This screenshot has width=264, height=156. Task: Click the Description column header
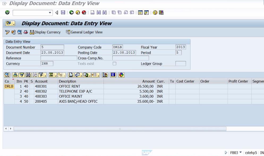click(81, 81)
